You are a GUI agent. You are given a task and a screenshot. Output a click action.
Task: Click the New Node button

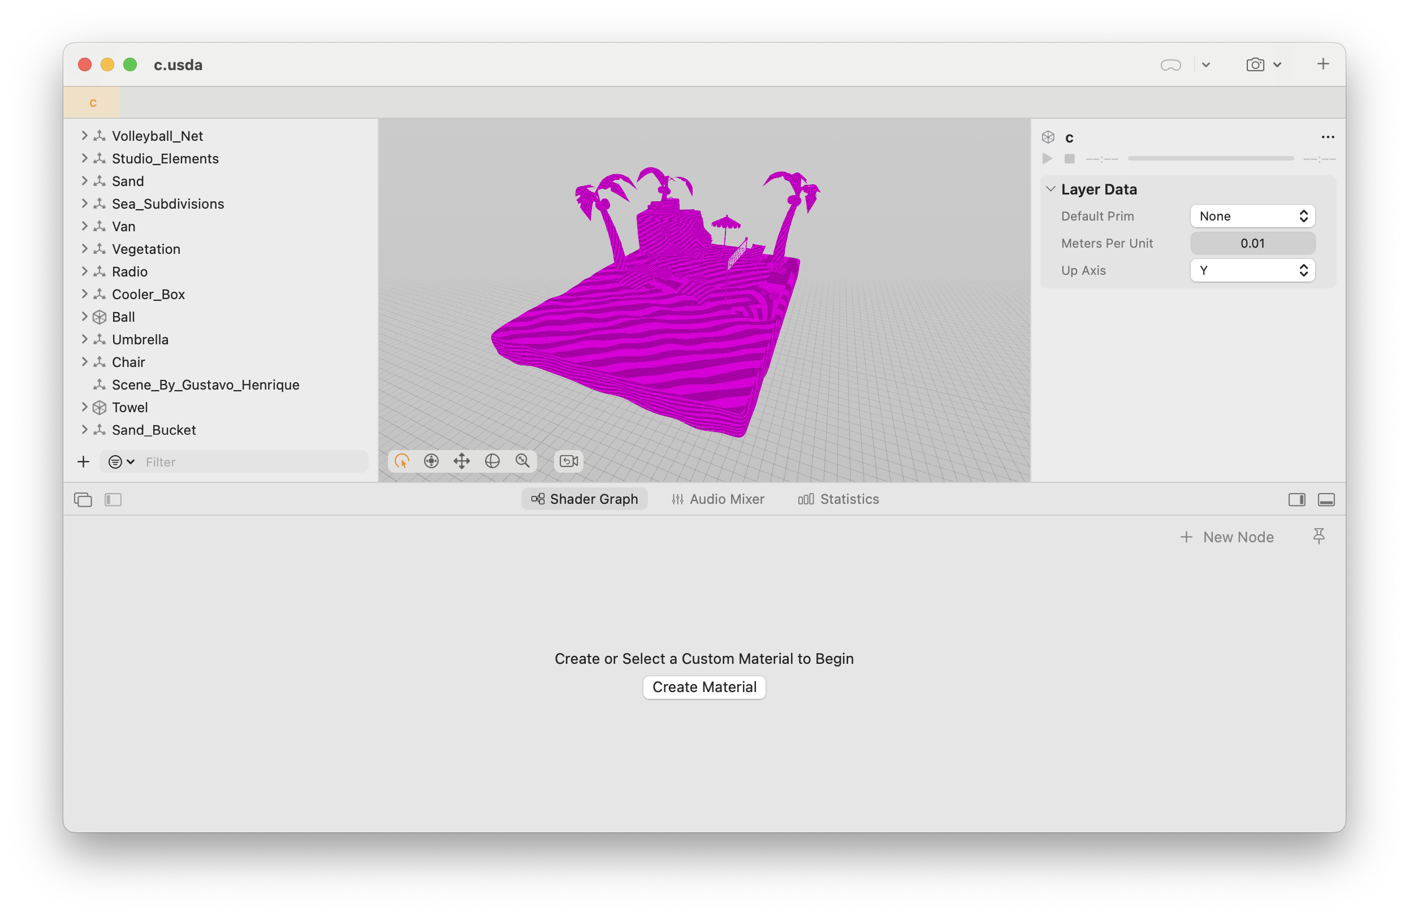click(1227, 537)
